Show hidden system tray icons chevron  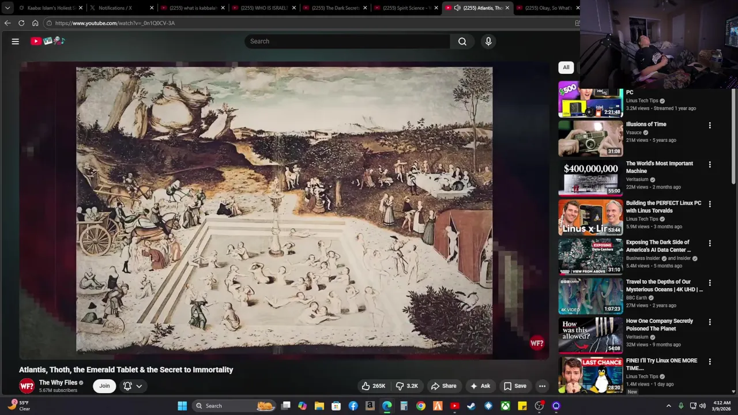coord(669,406)
